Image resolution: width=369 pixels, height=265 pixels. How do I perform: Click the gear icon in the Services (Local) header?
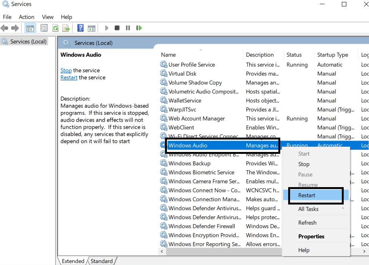(66, 43)
